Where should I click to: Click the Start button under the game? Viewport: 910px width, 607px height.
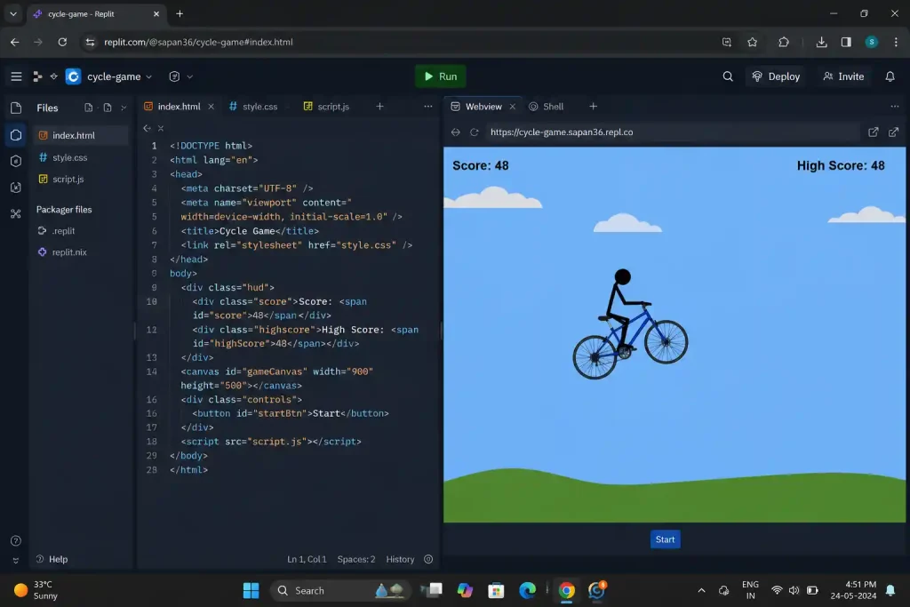click(665, 539)
